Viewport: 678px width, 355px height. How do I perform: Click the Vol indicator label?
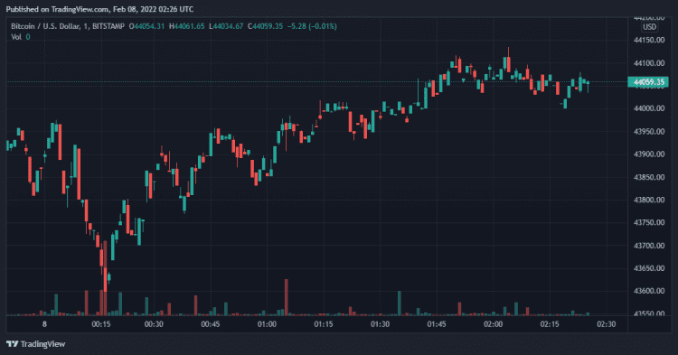(x=16, y=37)
